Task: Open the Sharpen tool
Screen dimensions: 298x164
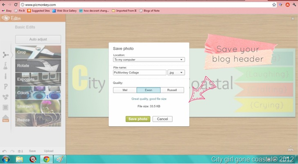Action: tap(38, 106)
